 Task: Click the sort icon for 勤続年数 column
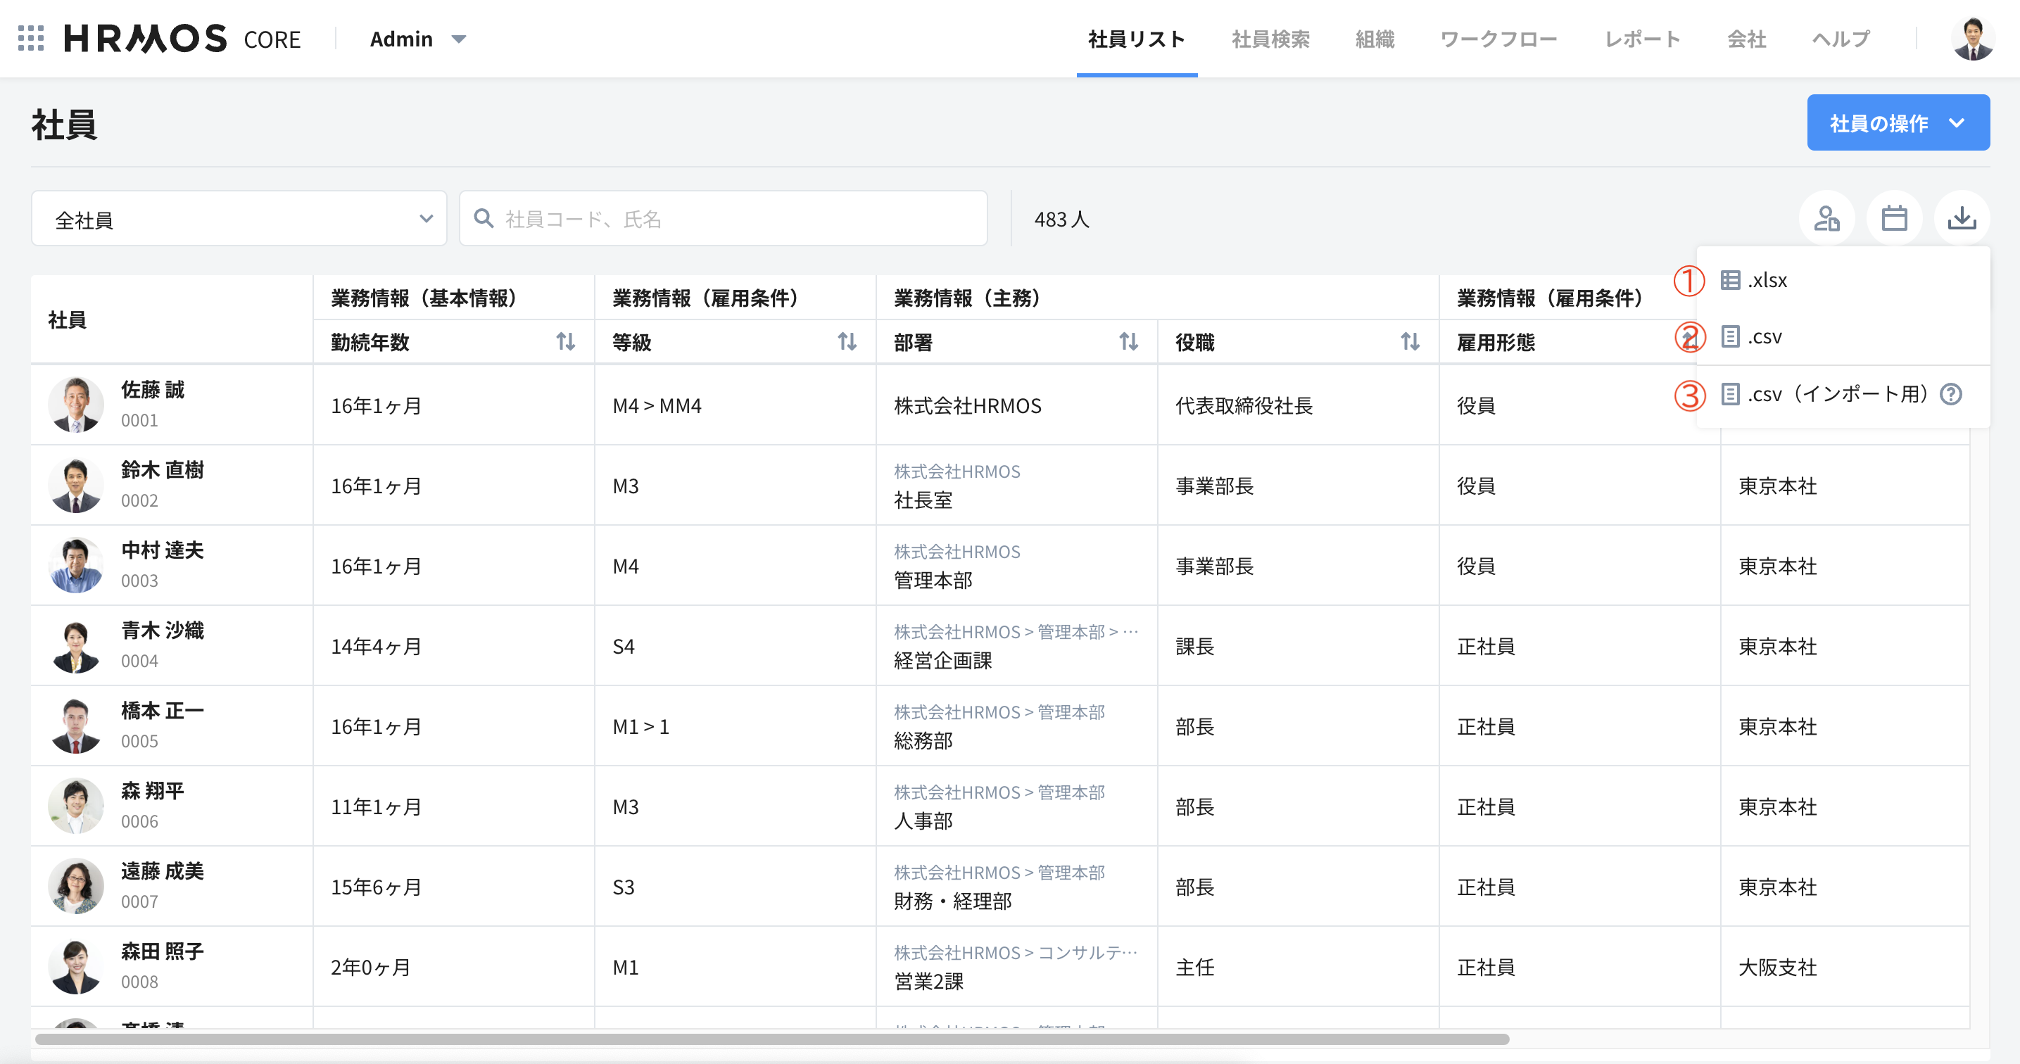(x=566, y=342)
